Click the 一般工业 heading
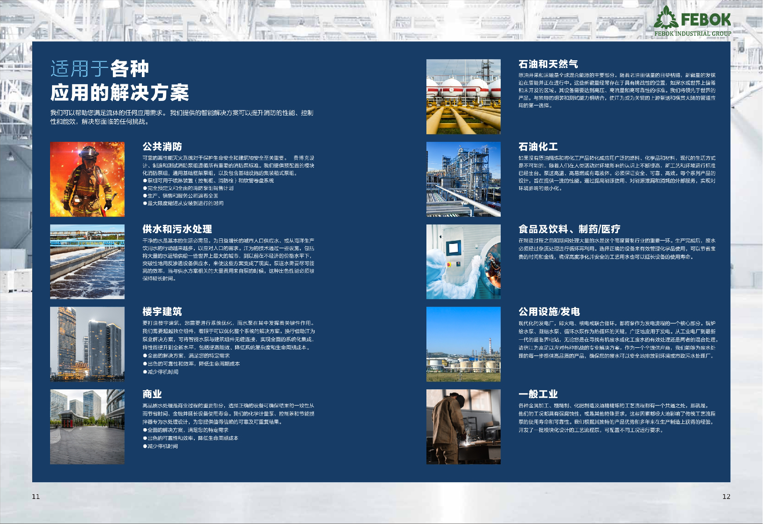 [538, 394]
